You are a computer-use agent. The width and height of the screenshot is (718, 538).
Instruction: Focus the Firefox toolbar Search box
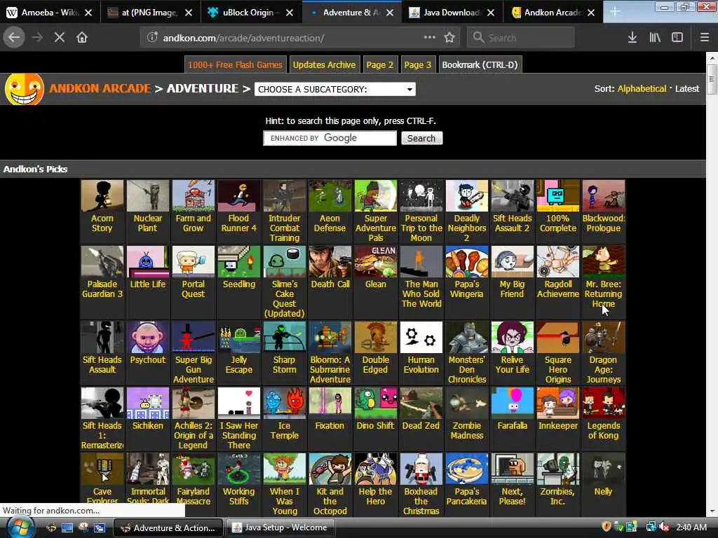point(521,38)
